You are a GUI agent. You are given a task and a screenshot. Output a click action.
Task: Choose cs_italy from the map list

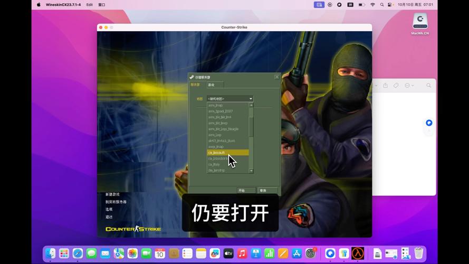[214, 164]
